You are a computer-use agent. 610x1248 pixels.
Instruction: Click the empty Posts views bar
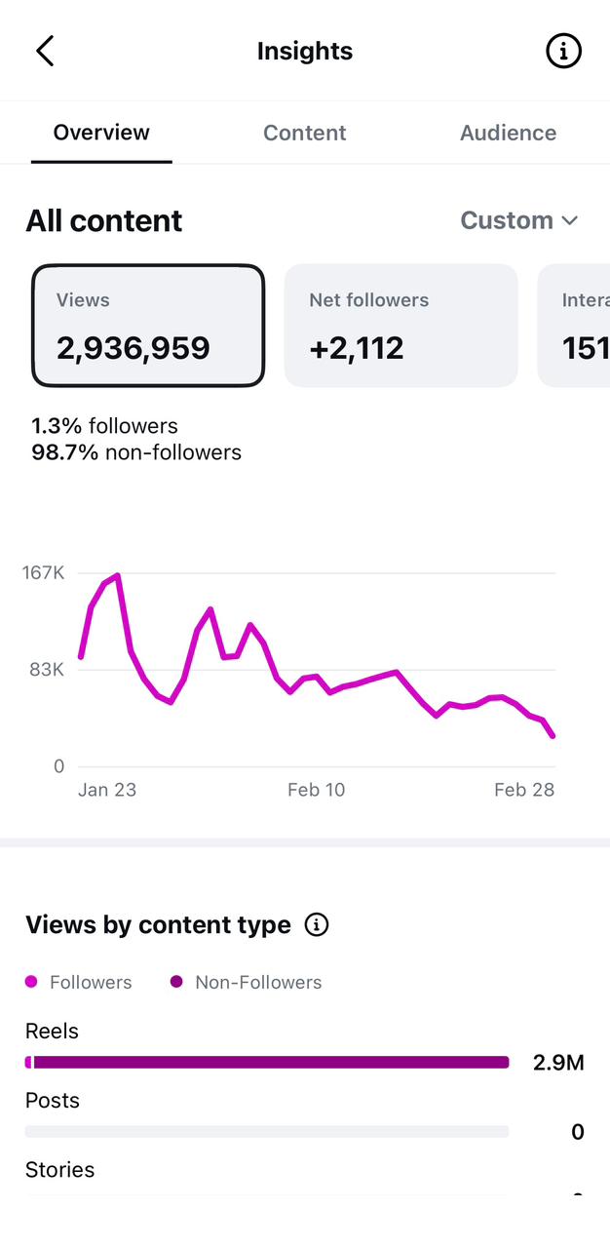pos(267,1131)
